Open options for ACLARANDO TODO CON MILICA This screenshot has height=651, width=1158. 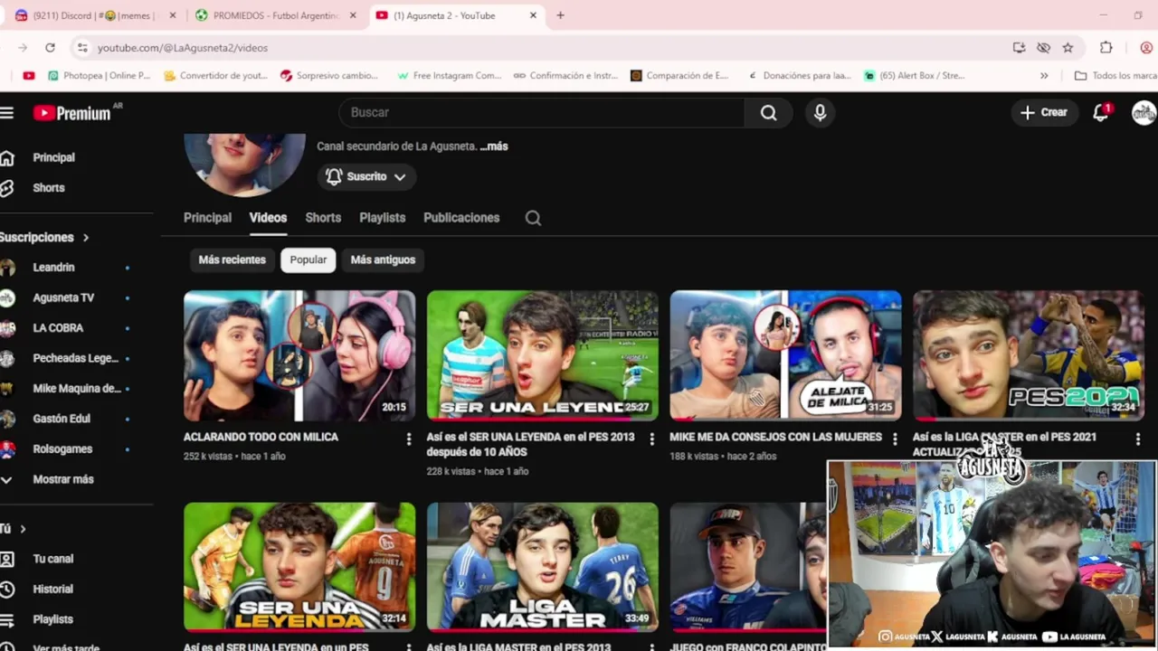[408, 439]
